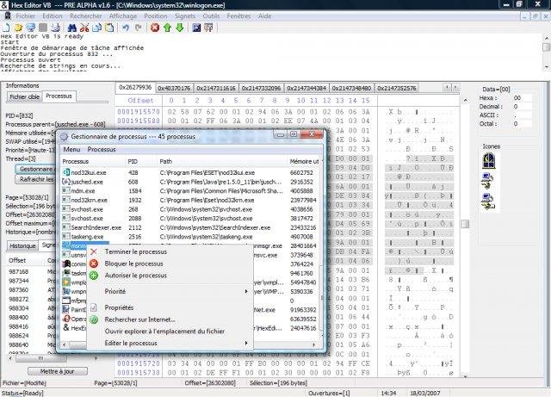Screen dimensions: 551x397
Task: Open the Edition menu
Action: click(x=53, y=16)
